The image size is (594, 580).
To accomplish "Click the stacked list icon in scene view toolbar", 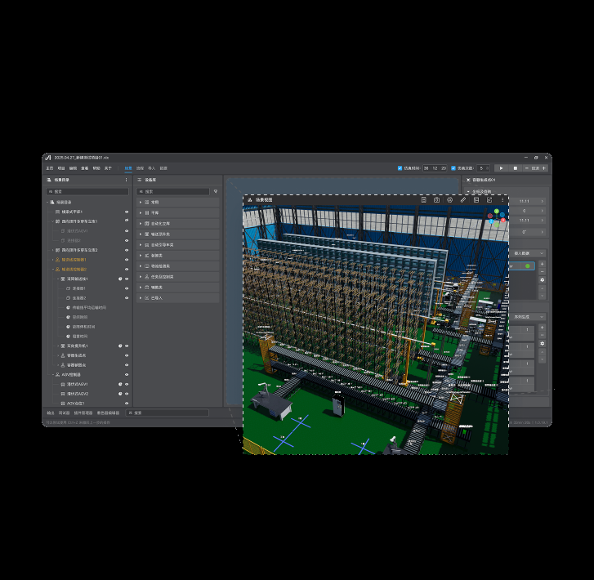I will coord(476,199).
